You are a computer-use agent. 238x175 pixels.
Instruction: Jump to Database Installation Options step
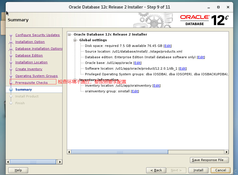pyautogui.click(x=39, y=49)
